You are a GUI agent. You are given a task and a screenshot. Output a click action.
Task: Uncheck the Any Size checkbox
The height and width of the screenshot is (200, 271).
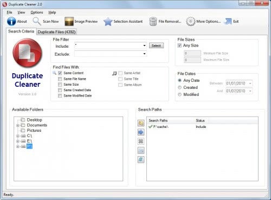(x=179, y=46)
